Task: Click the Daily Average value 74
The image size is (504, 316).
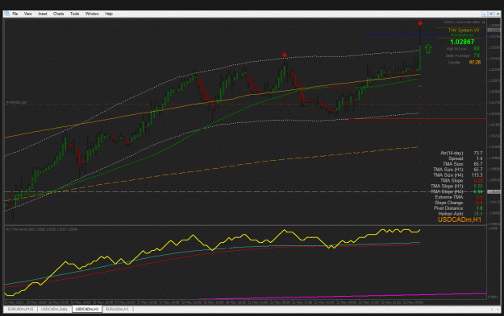Action: [477, 55]
